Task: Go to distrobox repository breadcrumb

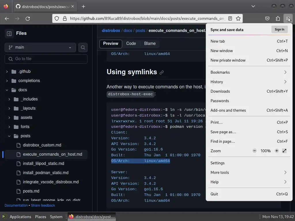Action: click(111, 31)
